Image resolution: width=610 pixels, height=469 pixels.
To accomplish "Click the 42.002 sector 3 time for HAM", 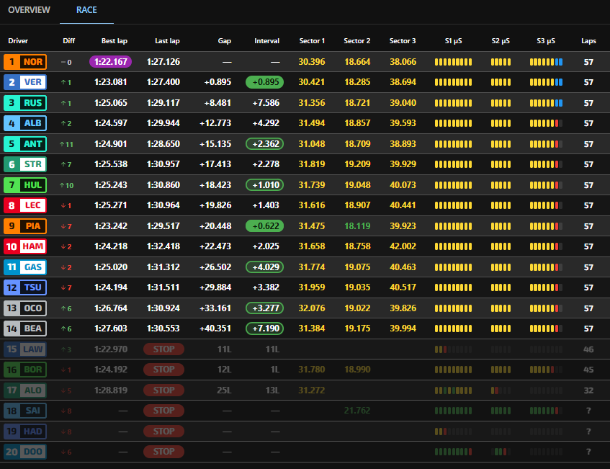I will (403, 246).
